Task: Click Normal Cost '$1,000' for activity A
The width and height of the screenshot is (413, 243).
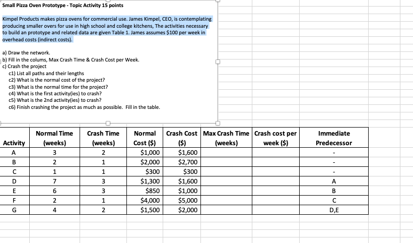Action: click(x=145, y=153)
